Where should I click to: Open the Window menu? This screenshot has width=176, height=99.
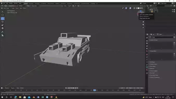pyautogui.click(x=16, y=3)
